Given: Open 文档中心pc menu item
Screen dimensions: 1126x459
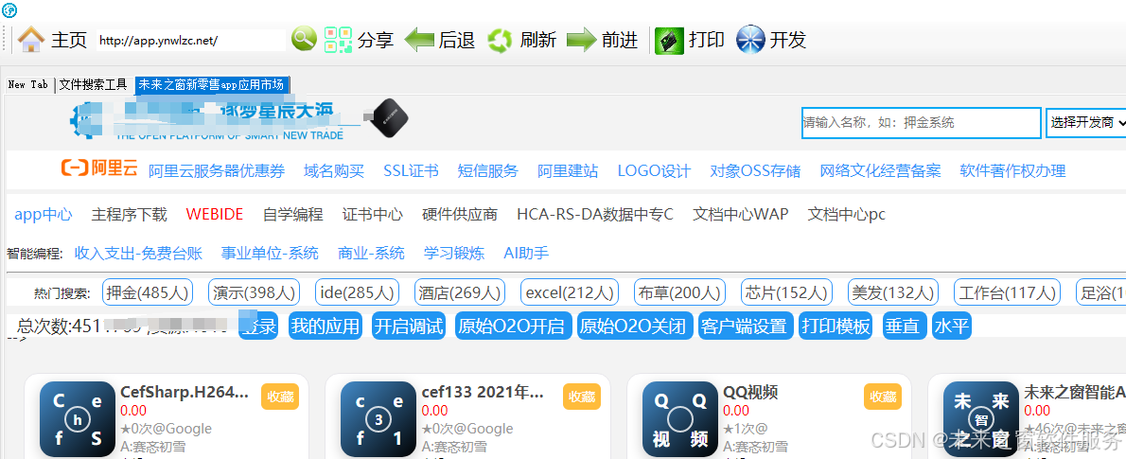Looking at the screenshot, I should (847, 214).
